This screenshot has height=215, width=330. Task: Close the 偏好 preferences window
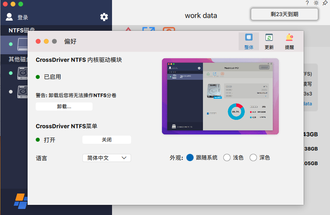pyautogui.click(x=38, y=41)
